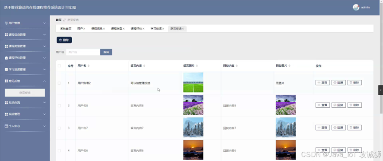Go to 首页 in the breadcrumb
Screen dimensions: 383x161
(x=58, y=20)
